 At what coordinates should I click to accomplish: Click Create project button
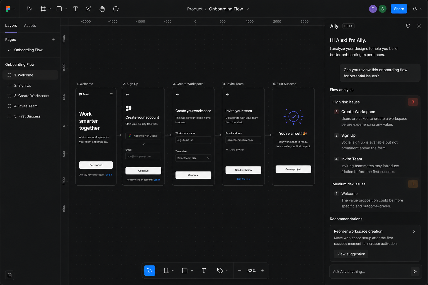click(x=293, y=169)
